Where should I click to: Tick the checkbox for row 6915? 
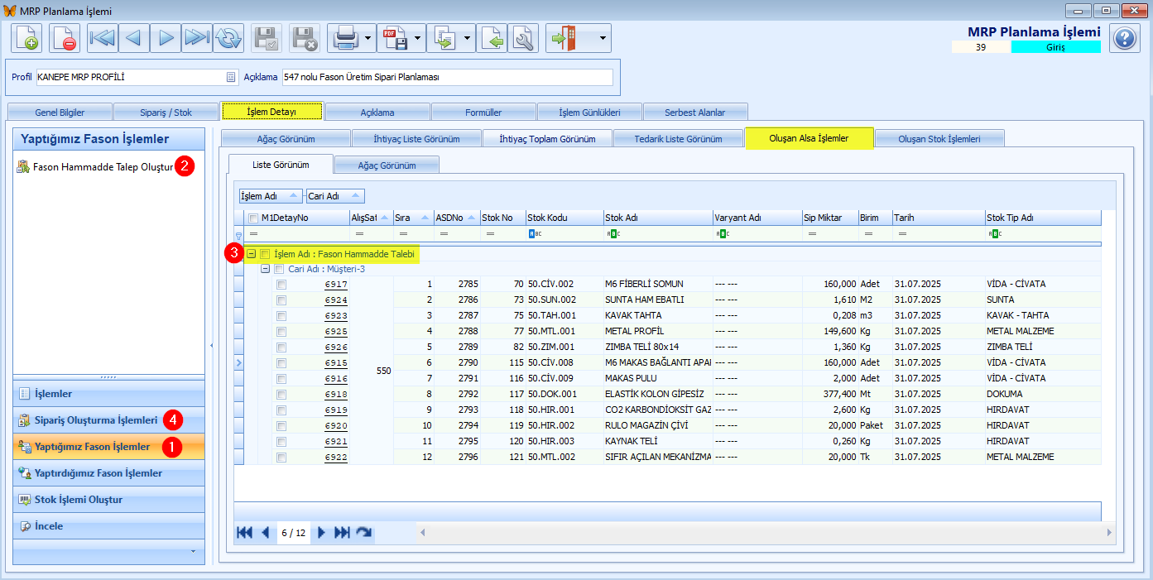click(281, 362)
